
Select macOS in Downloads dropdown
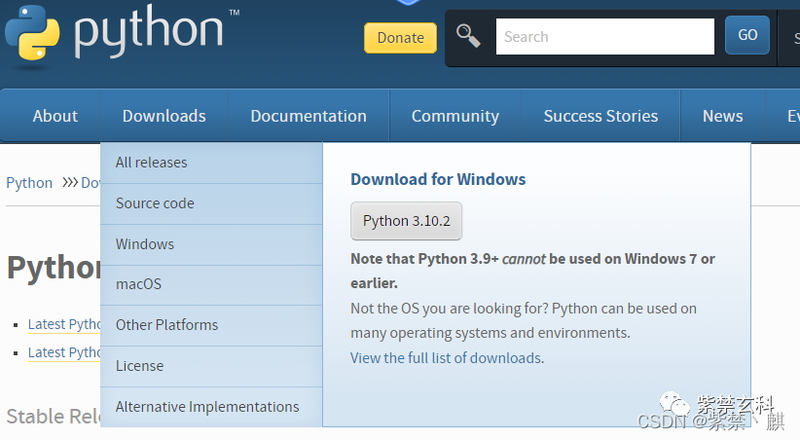tap(211, 285)
